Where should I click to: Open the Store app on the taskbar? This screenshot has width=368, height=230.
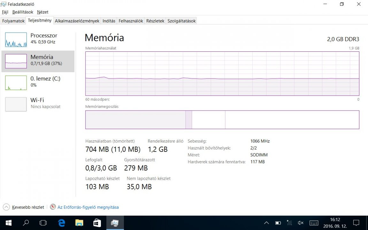point(97,223)
